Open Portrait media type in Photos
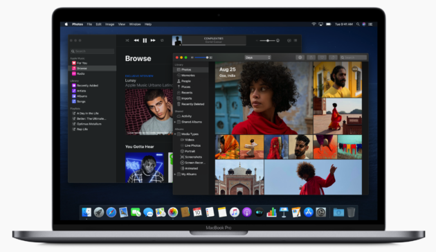This screenshot has width=436, height=252. tap(191, 152)
